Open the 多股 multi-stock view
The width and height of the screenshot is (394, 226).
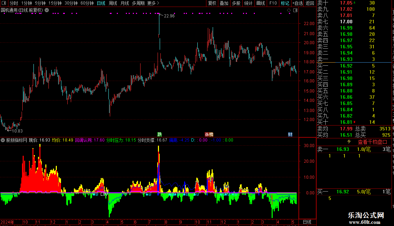tap(236, 3)
